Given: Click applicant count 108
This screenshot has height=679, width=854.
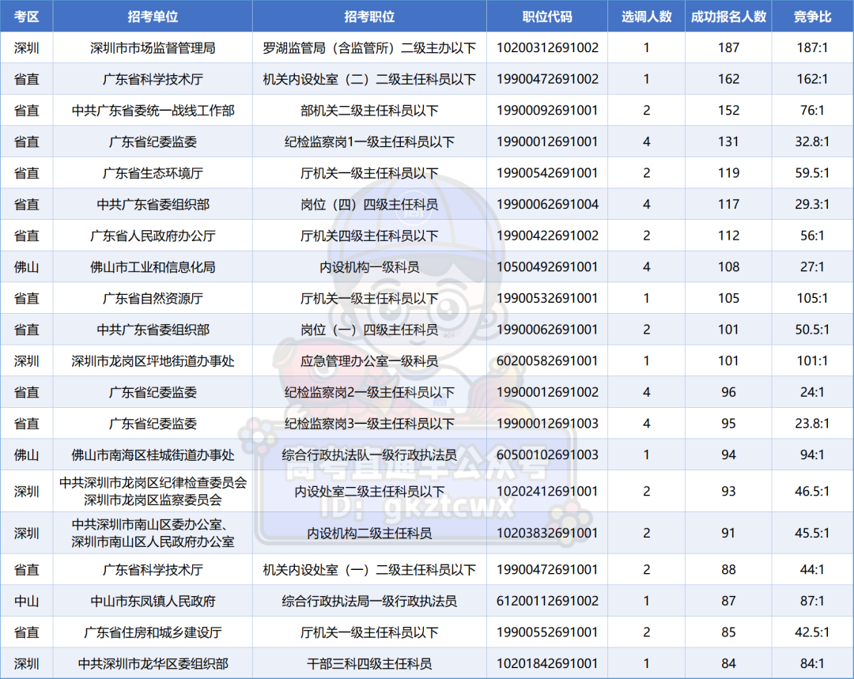Looking at the screenshot, I should pyautogui.click(x=728, y=267).
